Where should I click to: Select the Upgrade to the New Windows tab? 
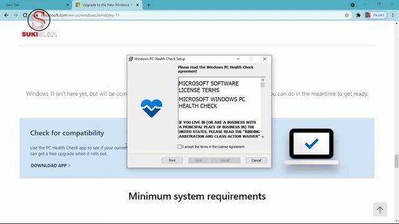(107, 5)
